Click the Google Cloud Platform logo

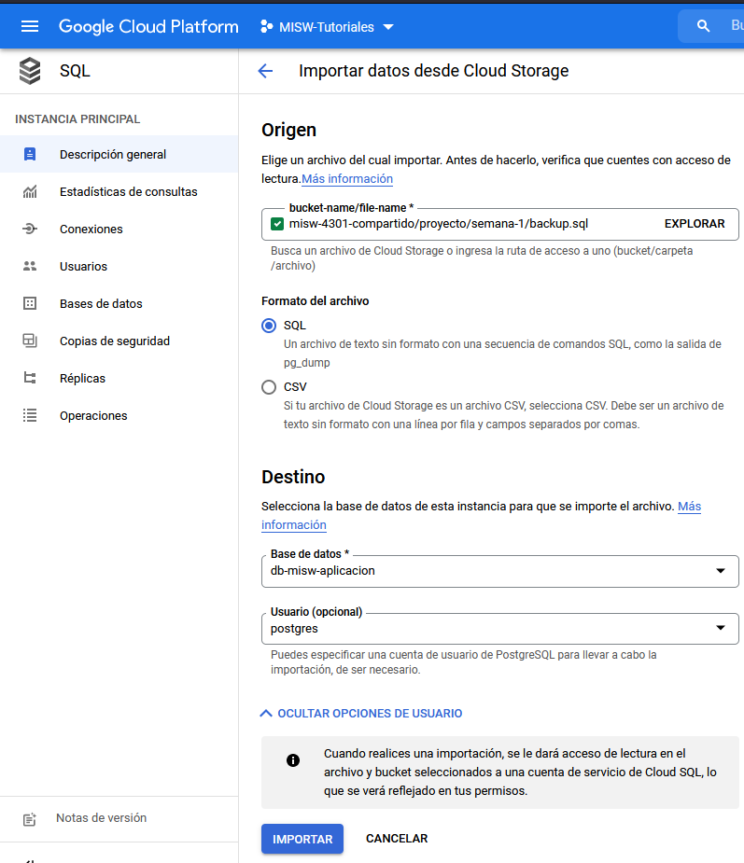tap(148, 26)
